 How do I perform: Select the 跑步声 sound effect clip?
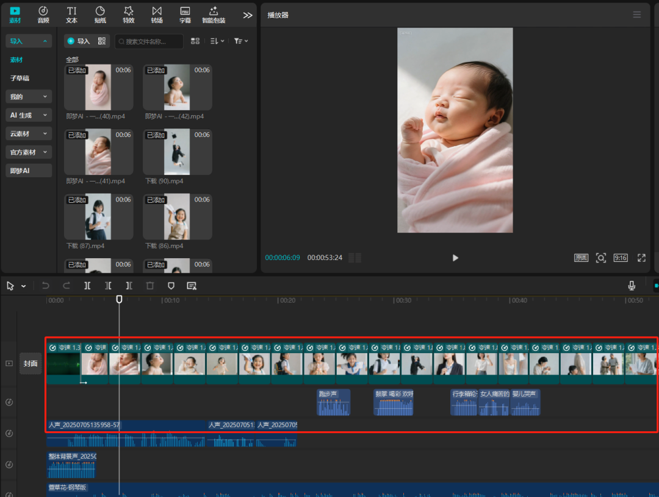tap(333, 402)
